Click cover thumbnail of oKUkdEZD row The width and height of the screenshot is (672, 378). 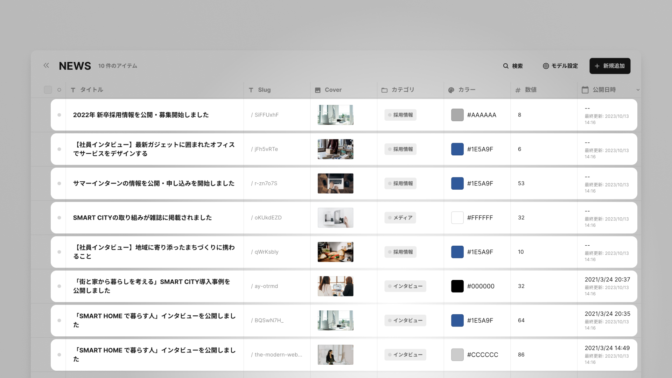pos(335,218)
